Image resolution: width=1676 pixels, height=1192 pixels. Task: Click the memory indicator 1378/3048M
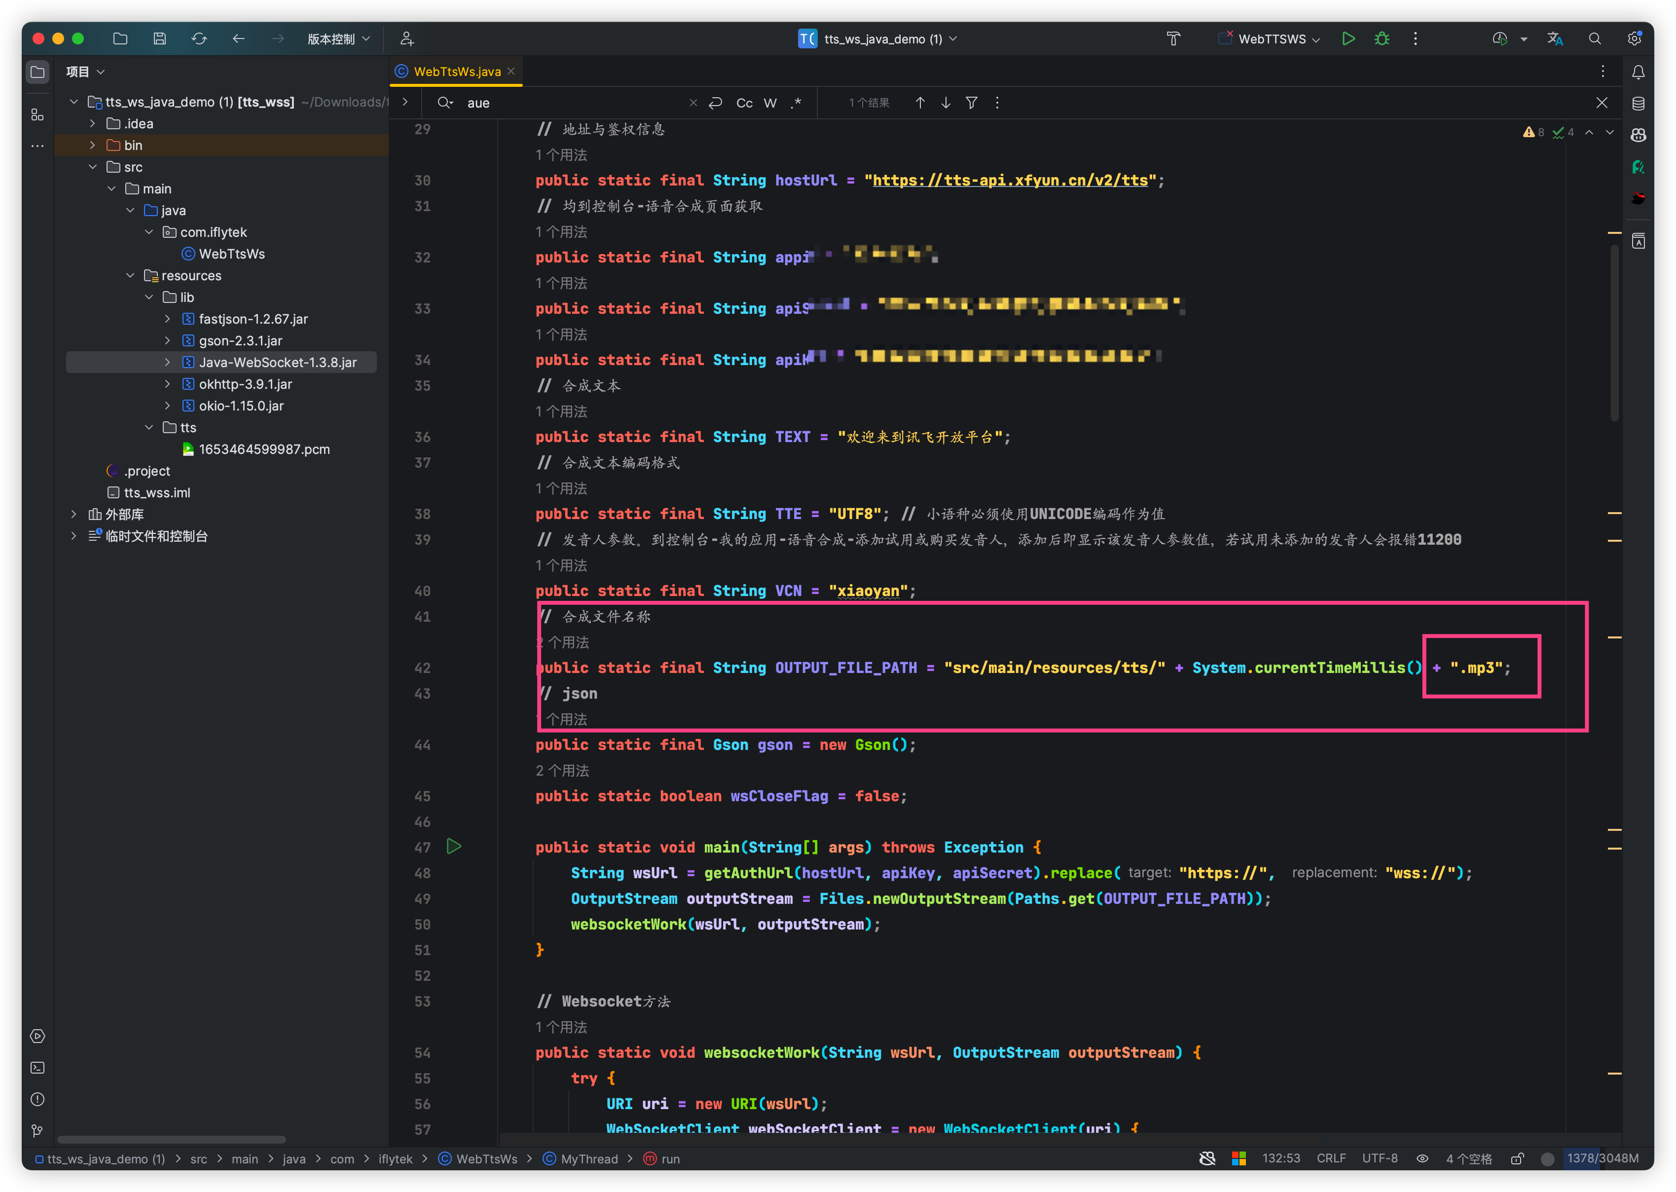[x=1603, y=1158]
